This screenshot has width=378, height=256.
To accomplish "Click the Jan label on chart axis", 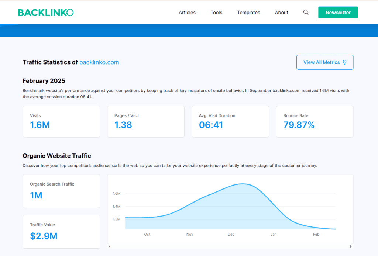I will coord(274,234).
